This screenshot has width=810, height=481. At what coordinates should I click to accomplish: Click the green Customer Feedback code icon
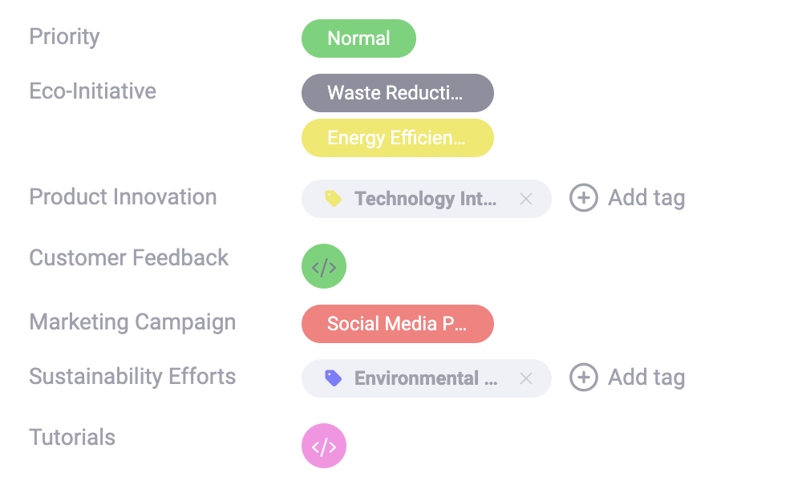click(x=324, y=267)
